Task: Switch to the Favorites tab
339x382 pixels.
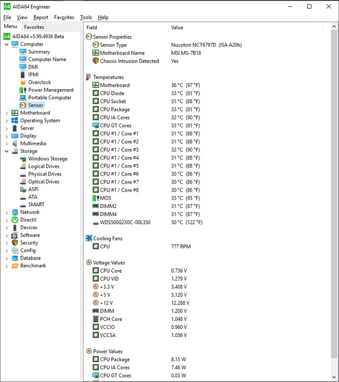Action: click(x=34, y=27)
